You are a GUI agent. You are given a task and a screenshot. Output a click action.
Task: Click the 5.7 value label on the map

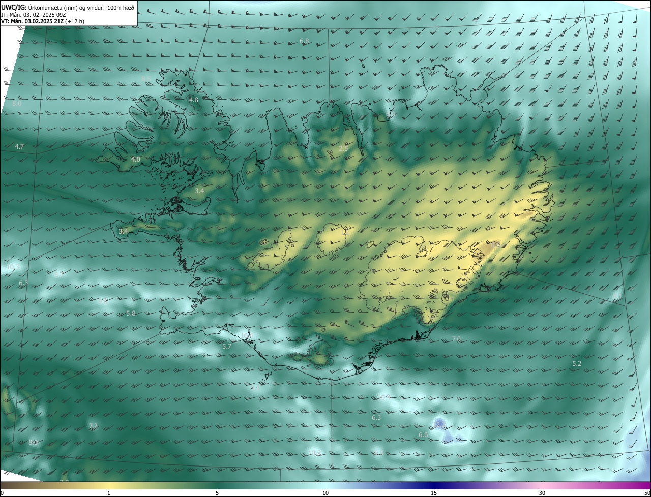227,346
